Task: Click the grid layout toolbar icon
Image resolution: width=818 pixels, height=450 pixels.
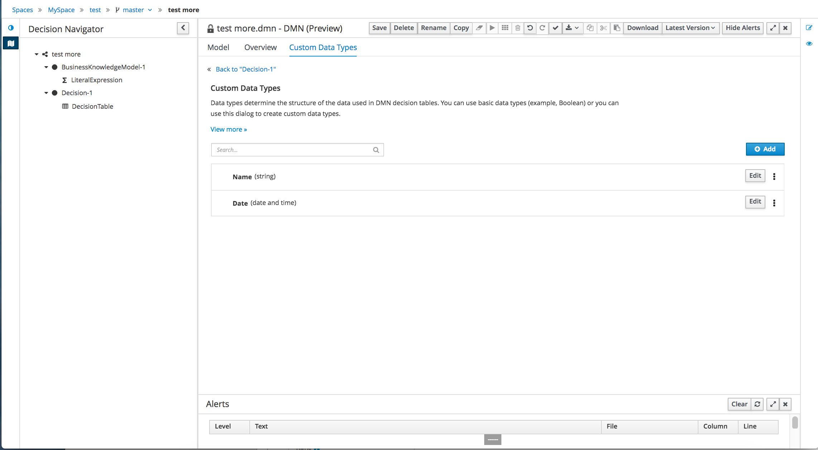Action: pos(505,28)
